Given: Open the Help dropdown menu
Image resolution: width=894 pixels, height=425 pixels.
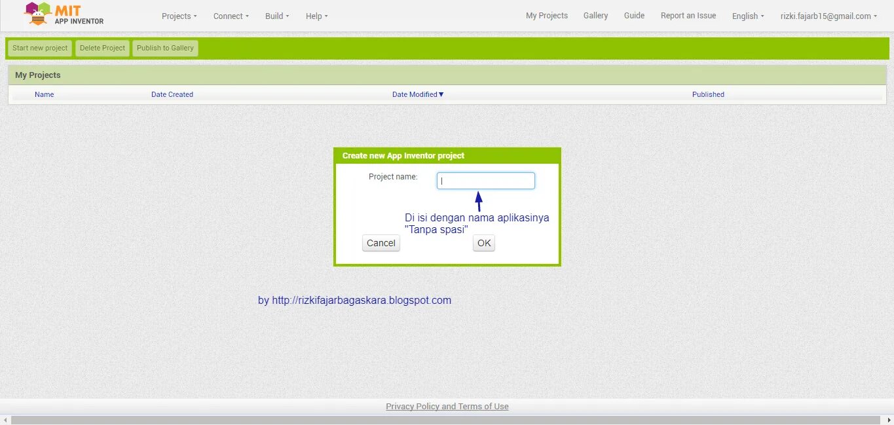Looking at the screenshot, I should tap(316, 16).
